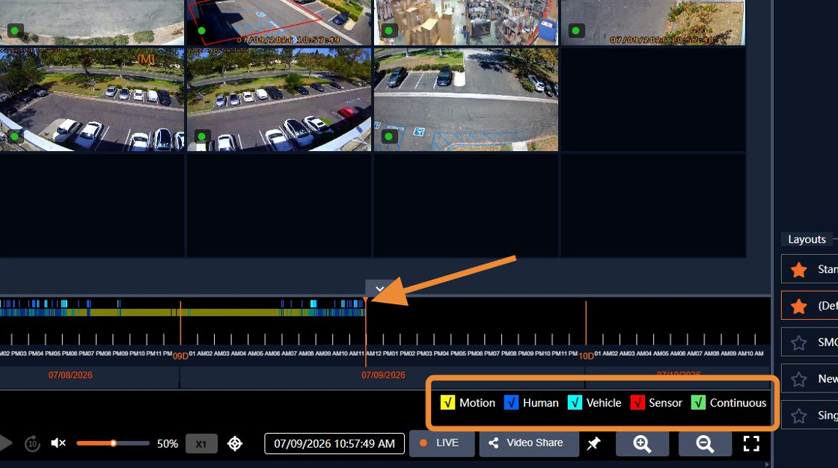Click green status dot on handicap parking camera

click(388, 136)
